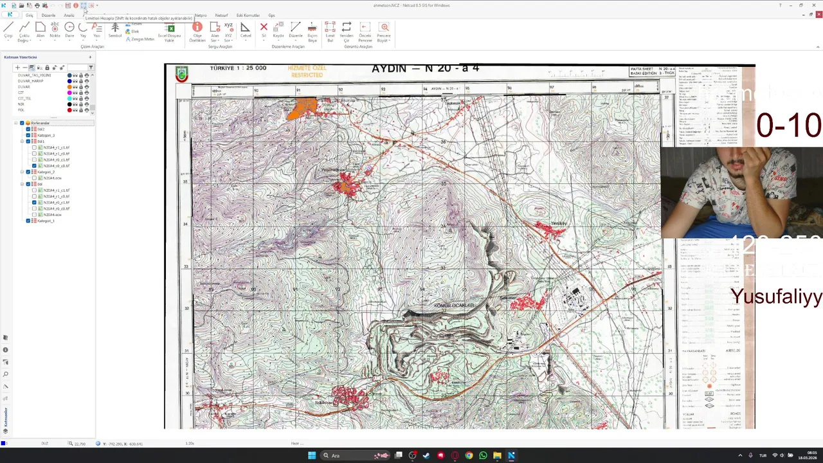823x463 pixels.
Task: Click the CIT layer magenta color swatch
Action: pos(69,93)
